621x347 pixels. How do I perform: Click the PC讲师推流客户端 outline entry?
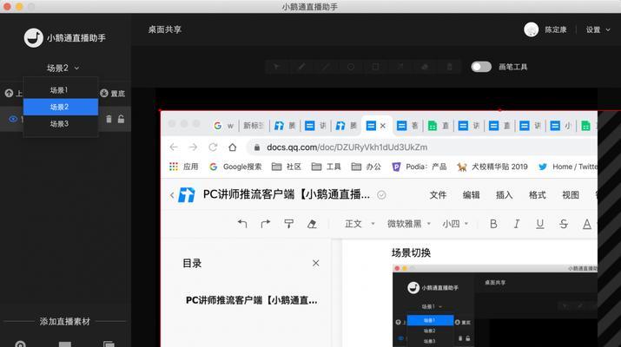[252, 300]
